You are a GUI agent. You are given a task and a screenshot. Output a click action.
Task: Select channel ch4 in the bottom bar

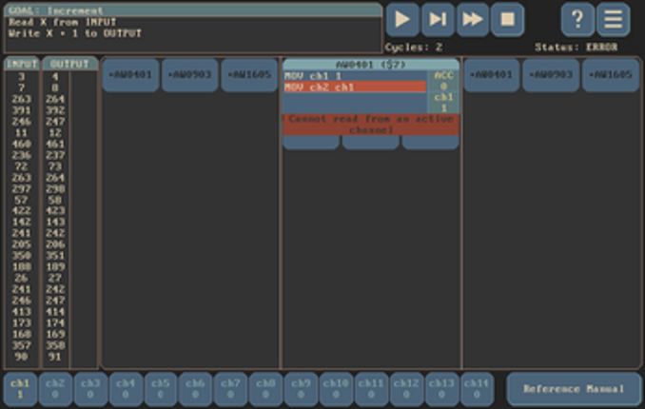[x=126, y=389]
